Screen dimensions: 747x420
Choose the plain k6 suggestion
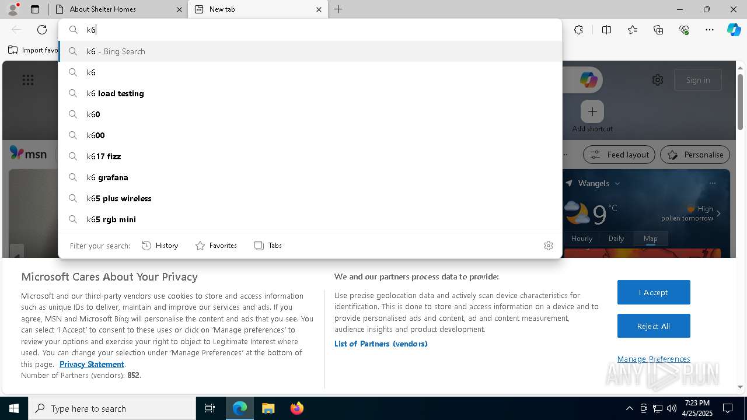click(x=310, y=72)
